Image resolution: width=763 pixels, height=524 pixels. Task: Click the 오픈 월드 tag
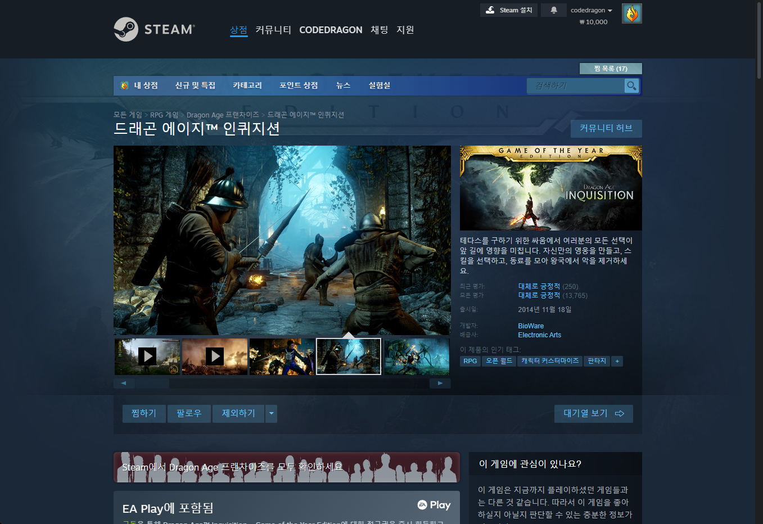(x=499, y=361)
